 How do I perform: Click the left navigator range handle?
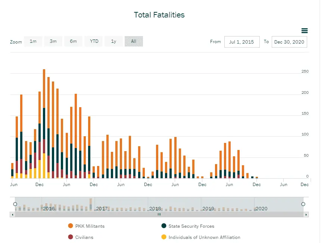coord(15,204)
